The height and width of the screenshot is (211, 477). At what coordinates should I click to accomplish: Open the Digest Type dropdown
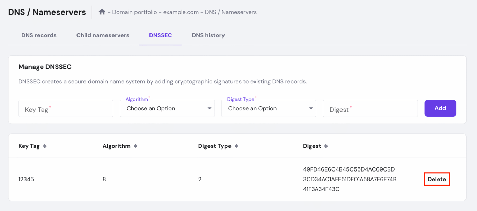tap(269, 108)
